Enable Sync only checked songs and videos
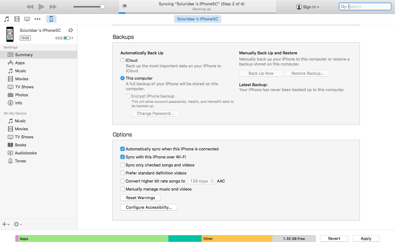 pos(123,165)
